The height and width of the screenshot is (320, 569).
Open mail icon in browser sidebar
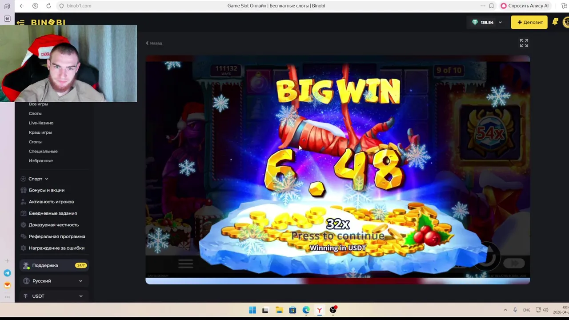7,285
